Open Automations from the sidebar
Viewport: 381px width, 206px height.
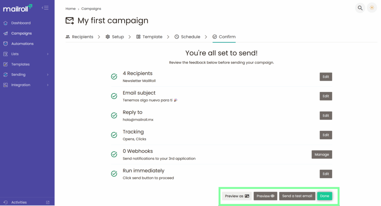pyautogui.click(x=22, y=44)
